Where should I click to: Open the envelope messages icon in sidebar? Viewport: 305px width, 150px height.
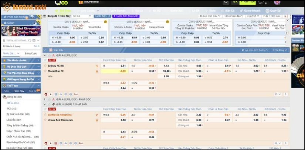pos(34,40)
